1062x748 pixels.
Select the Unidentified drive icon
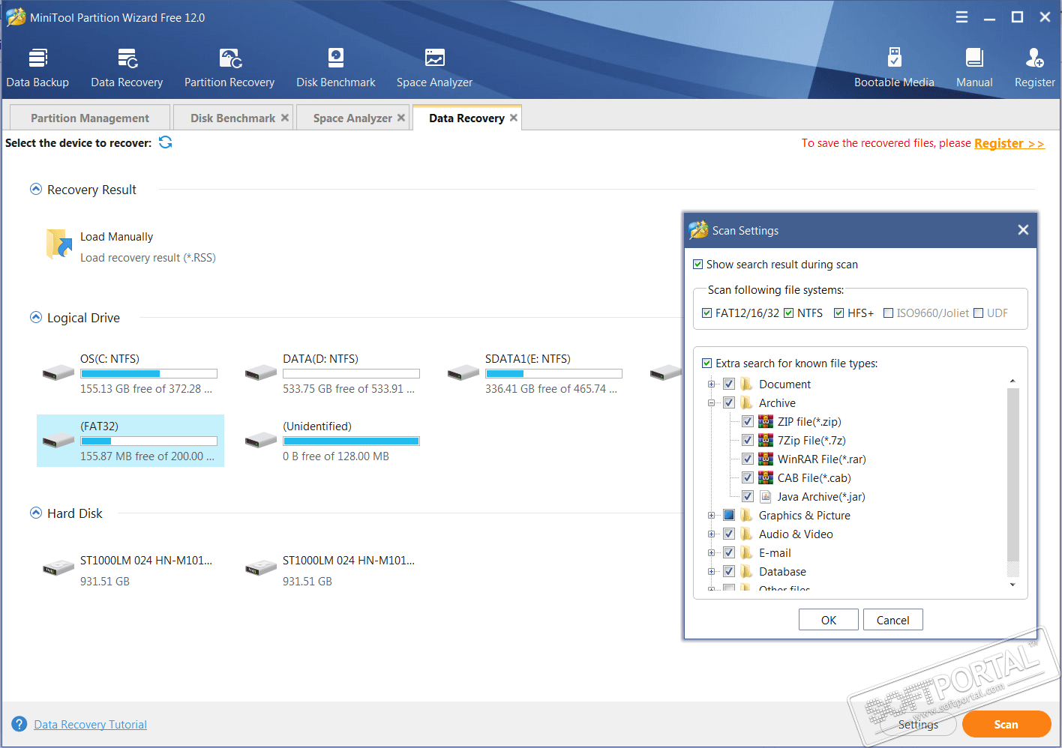tap(261, 440)
